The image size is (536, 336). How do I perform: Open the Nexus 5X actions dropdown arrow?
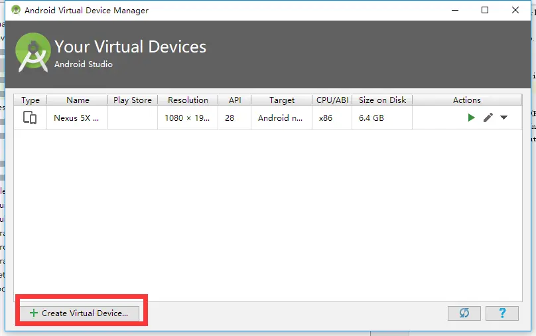(x=503, y=118)
